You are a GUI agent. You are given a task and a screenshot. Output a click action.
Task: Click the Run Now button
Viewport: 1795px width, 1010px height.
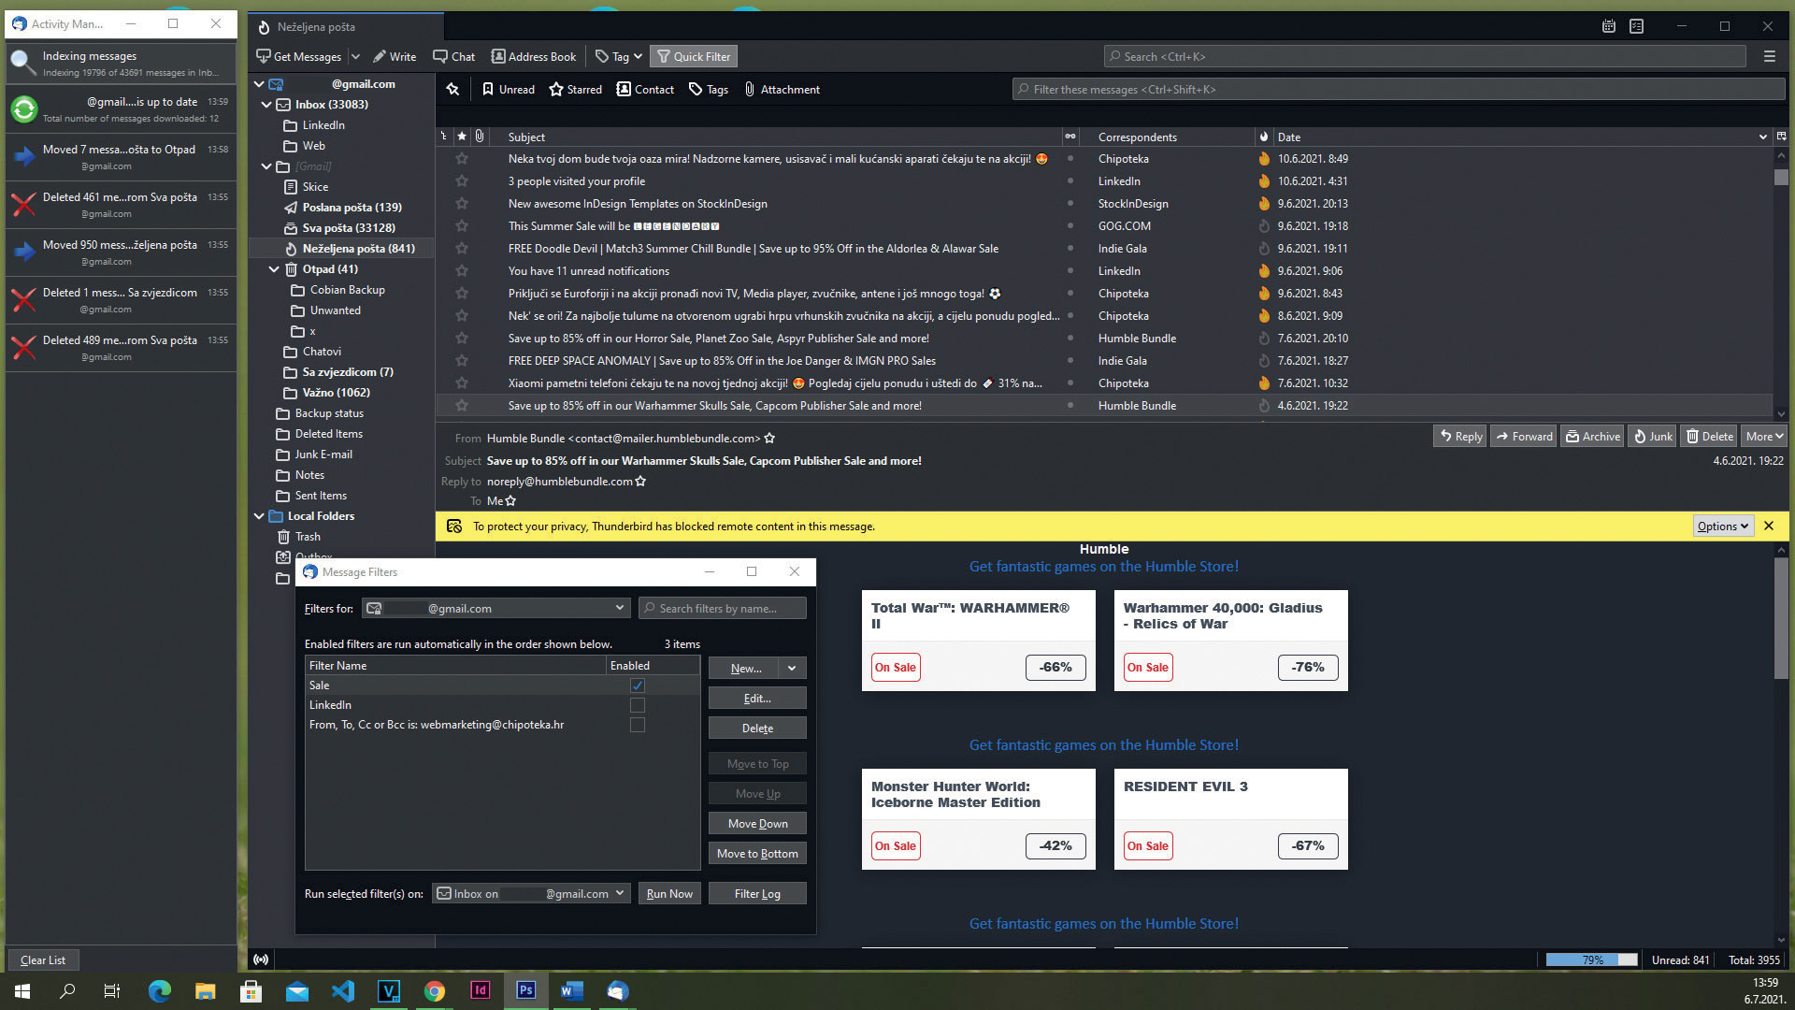point(669,893)
